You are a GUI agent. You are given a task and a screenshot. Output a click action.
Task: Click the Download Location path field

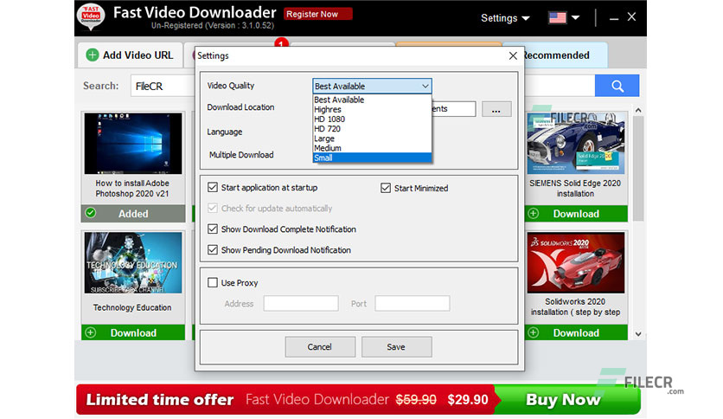pyautogui.click(x=453, y=109)
